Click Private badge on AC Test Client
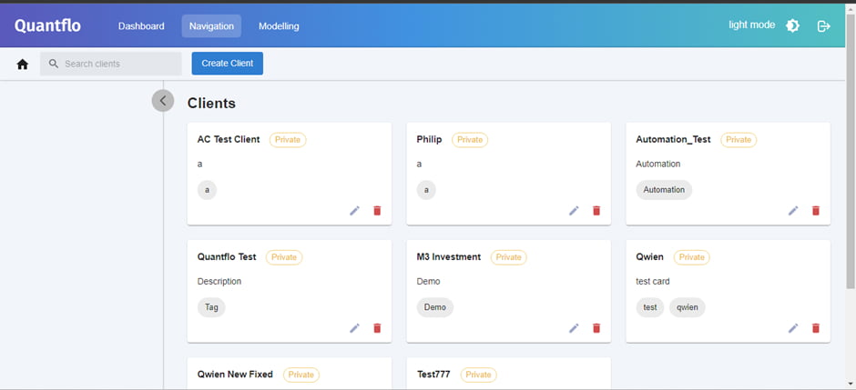 pyautogui.click(x=288, y=139)
